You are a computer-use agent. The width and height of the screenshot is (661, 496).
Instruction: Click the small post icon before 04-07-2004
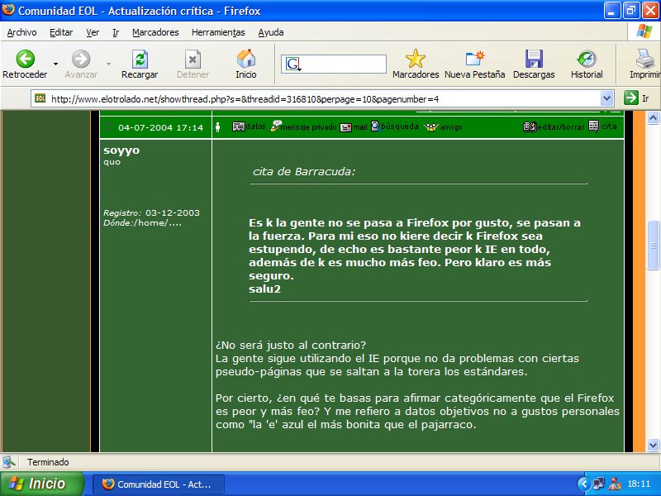pos(109,127)
